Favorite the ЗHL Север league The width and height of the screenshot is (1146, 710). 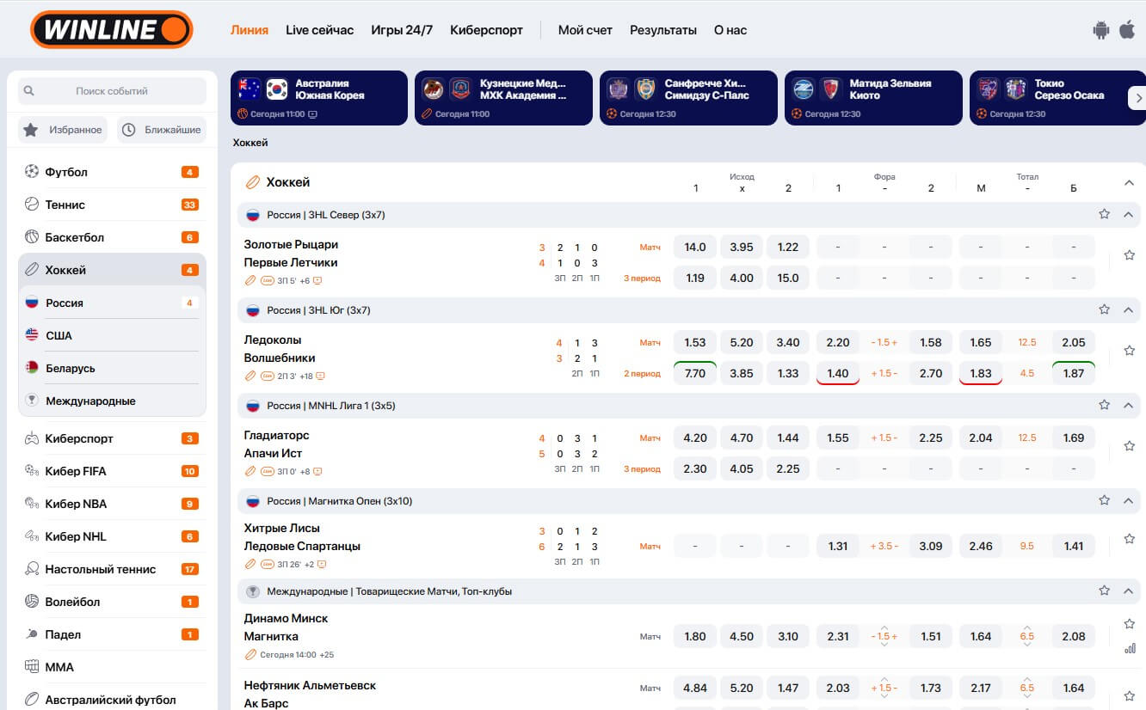tap(1105, 214)
